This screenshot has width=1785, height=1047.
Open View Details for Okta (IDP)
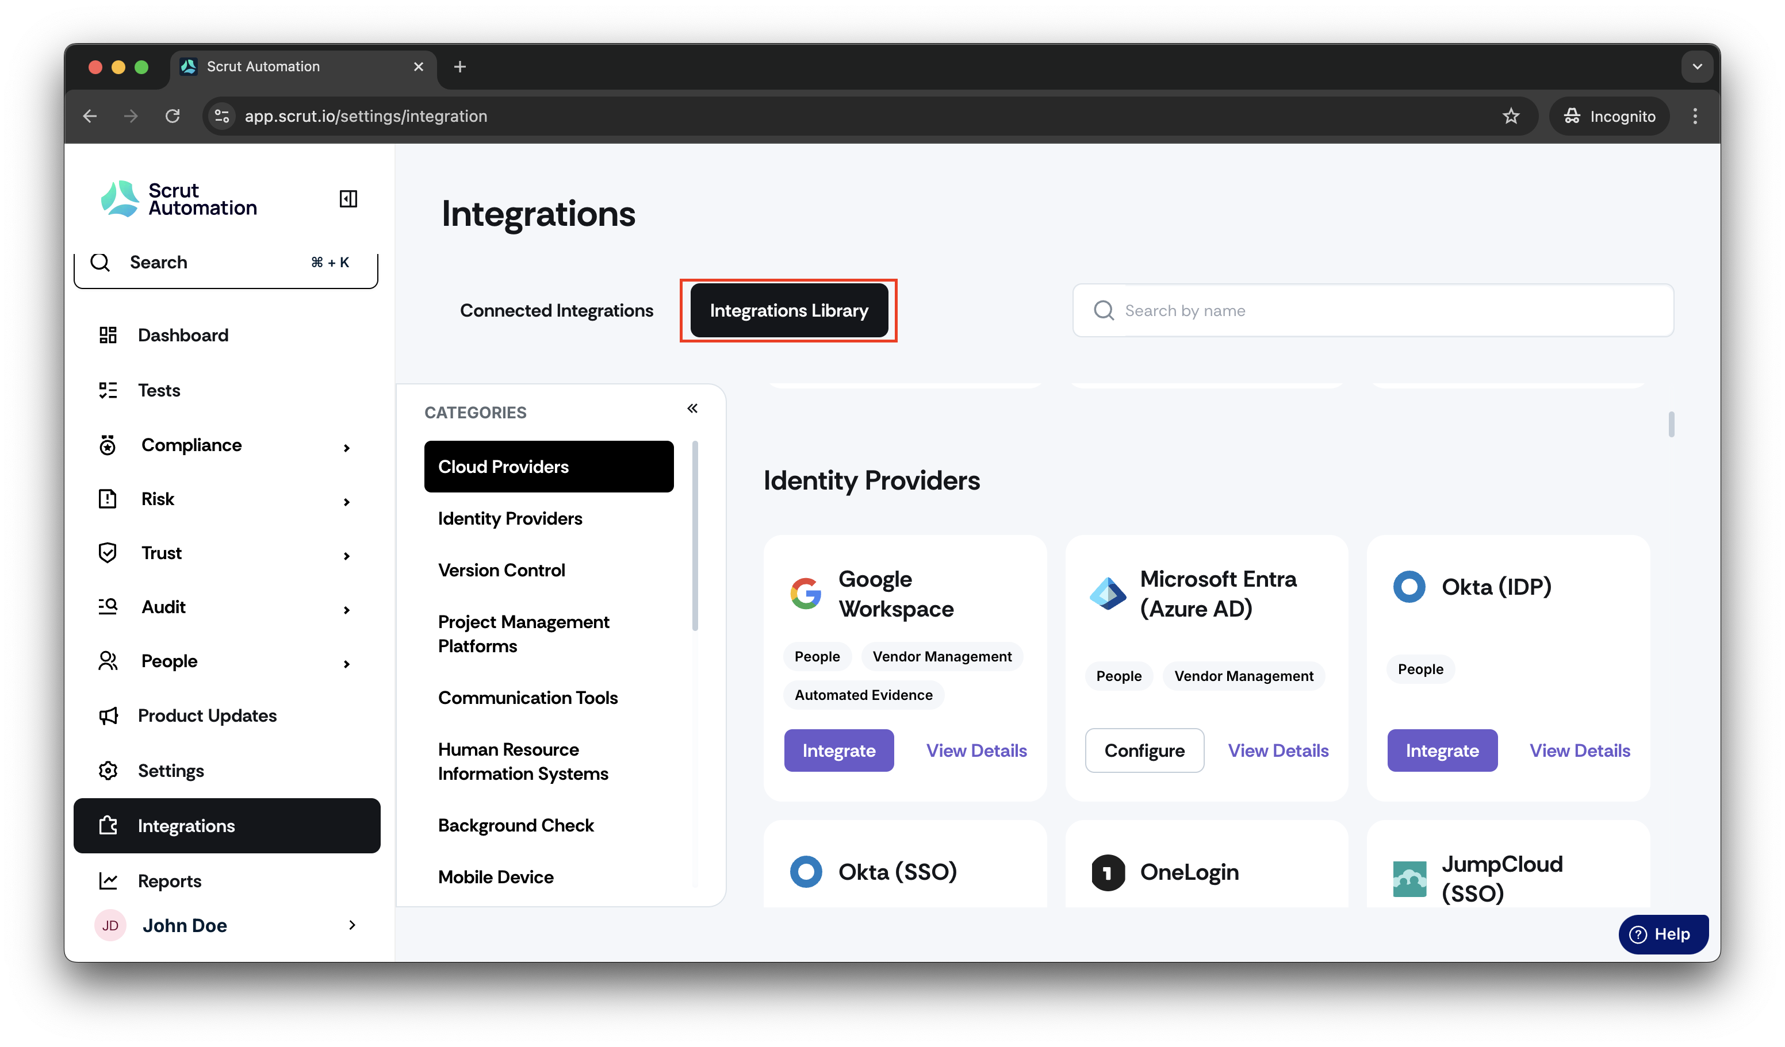click(x=1580, y=750)
